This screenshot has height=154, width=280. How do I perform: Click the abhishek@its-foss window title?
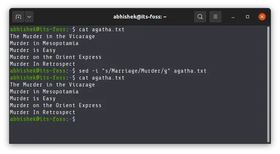pos(140,17)
